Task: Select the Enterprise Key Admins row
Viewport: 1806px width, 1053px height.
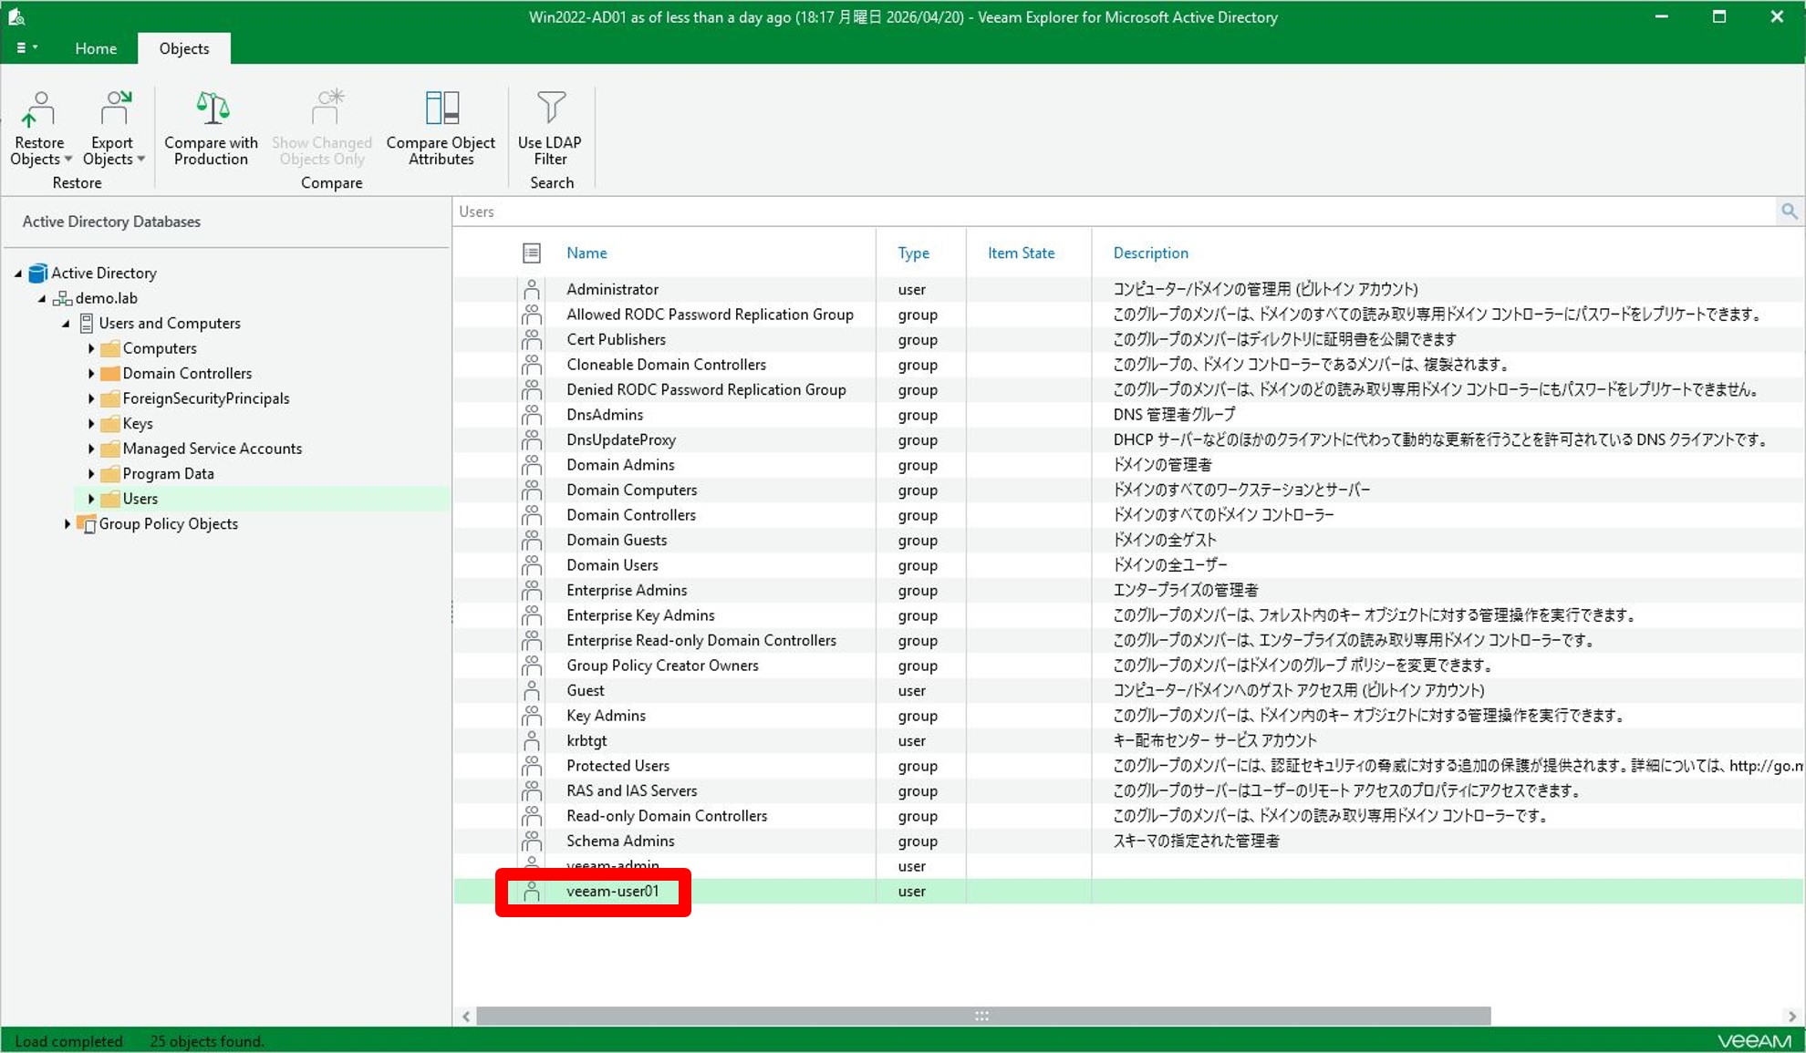Action: point(1129,615)
